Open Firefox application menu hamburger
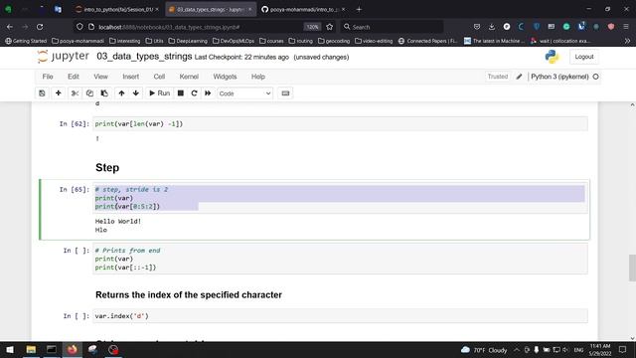 [x=626, y=27]
